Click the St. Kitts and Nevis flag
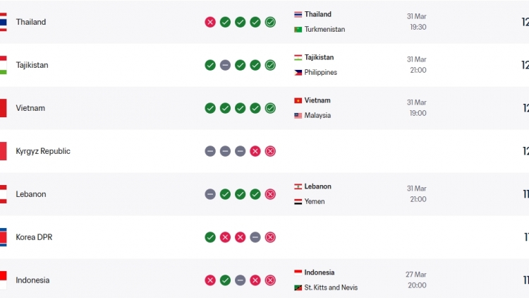 [298, 287]
